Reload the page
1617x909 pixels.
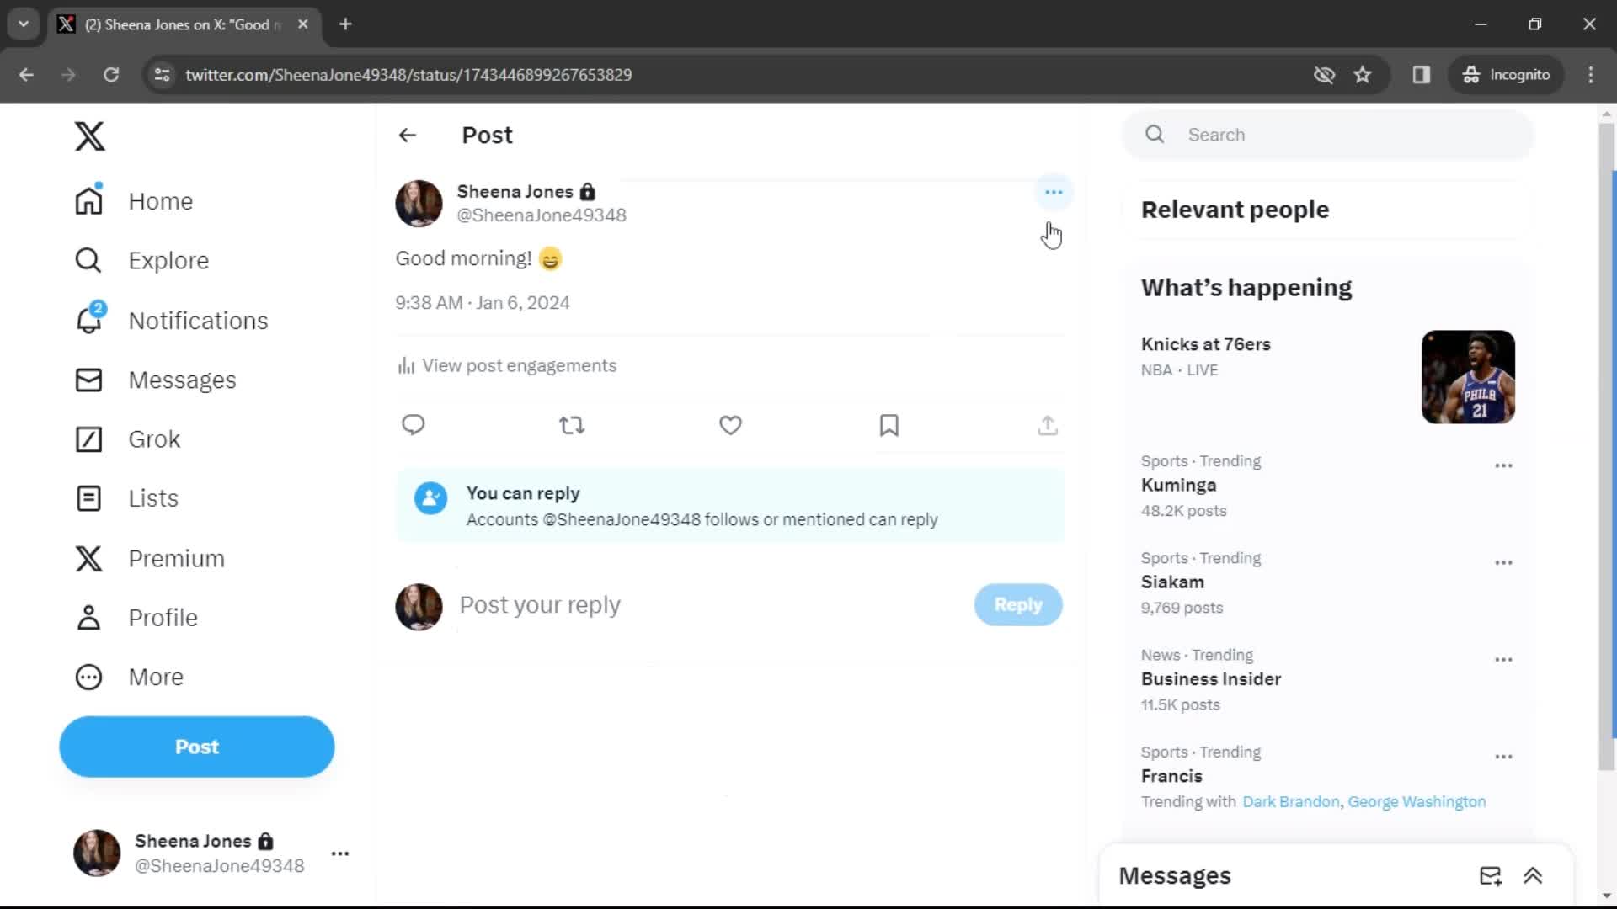[110, 75]
